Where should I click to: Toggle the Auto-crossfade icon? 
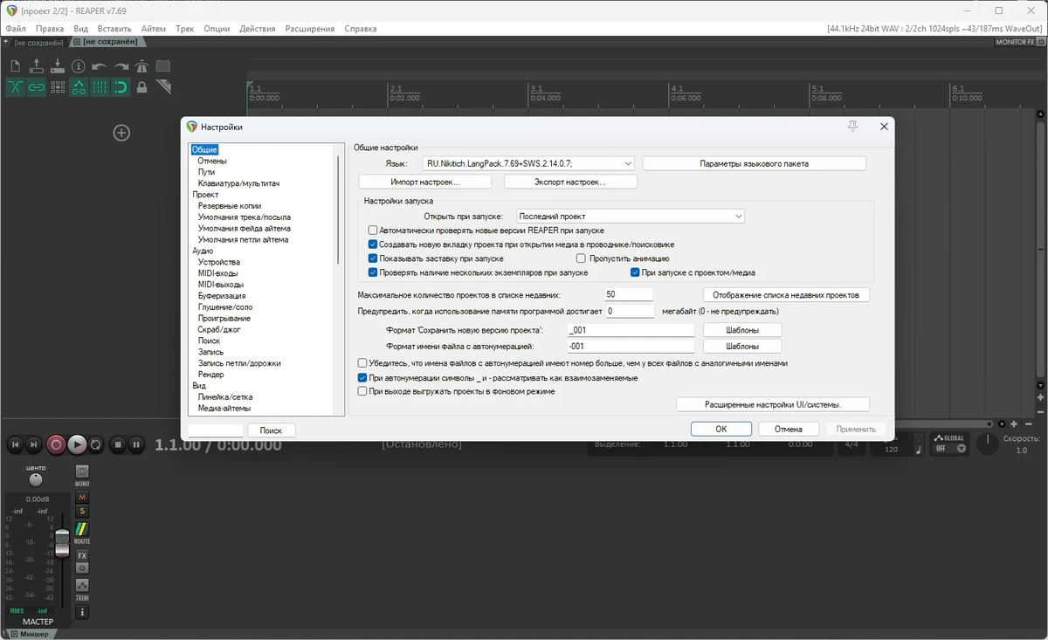tap(16, 87)
